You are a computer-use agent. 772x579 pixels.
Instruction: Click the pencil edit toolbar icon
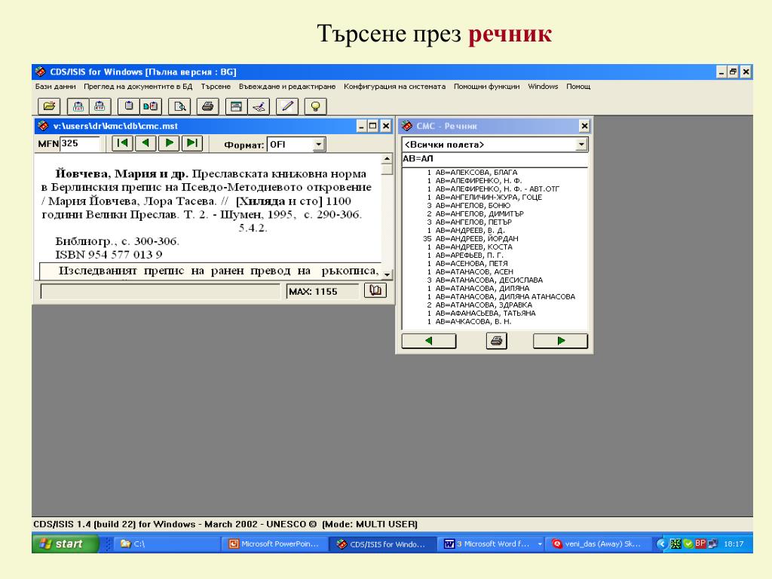(x=287, y=106)
